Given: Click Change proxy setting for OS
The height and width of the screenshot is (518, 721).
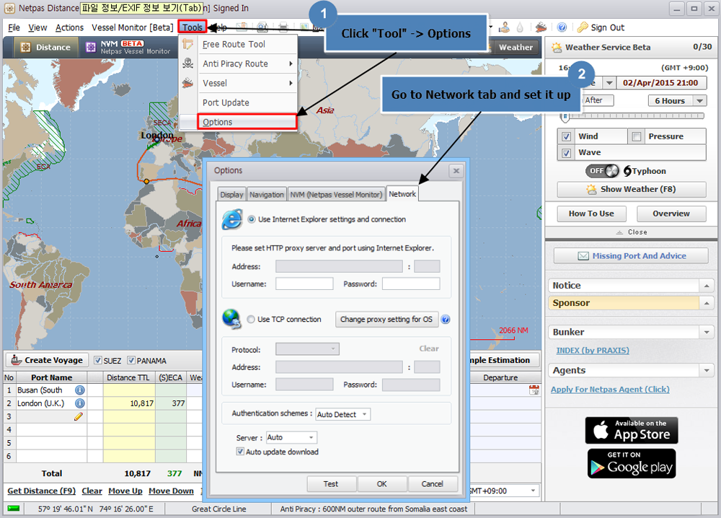Looking at the screenshot, I should (386, 320).
